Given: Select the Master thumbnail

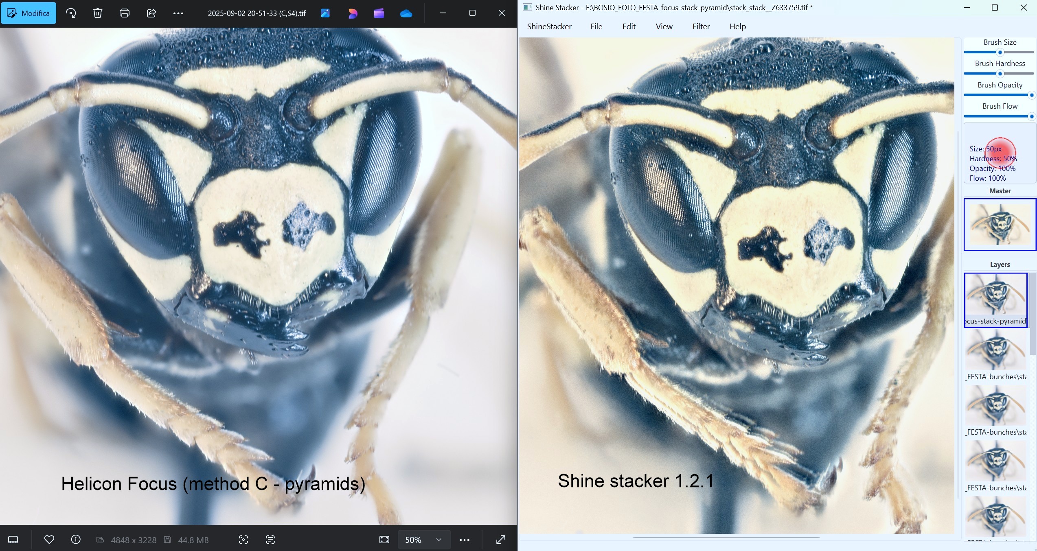Looking at the screenshot, I should pyautogui.click(x=1000, y=225).
